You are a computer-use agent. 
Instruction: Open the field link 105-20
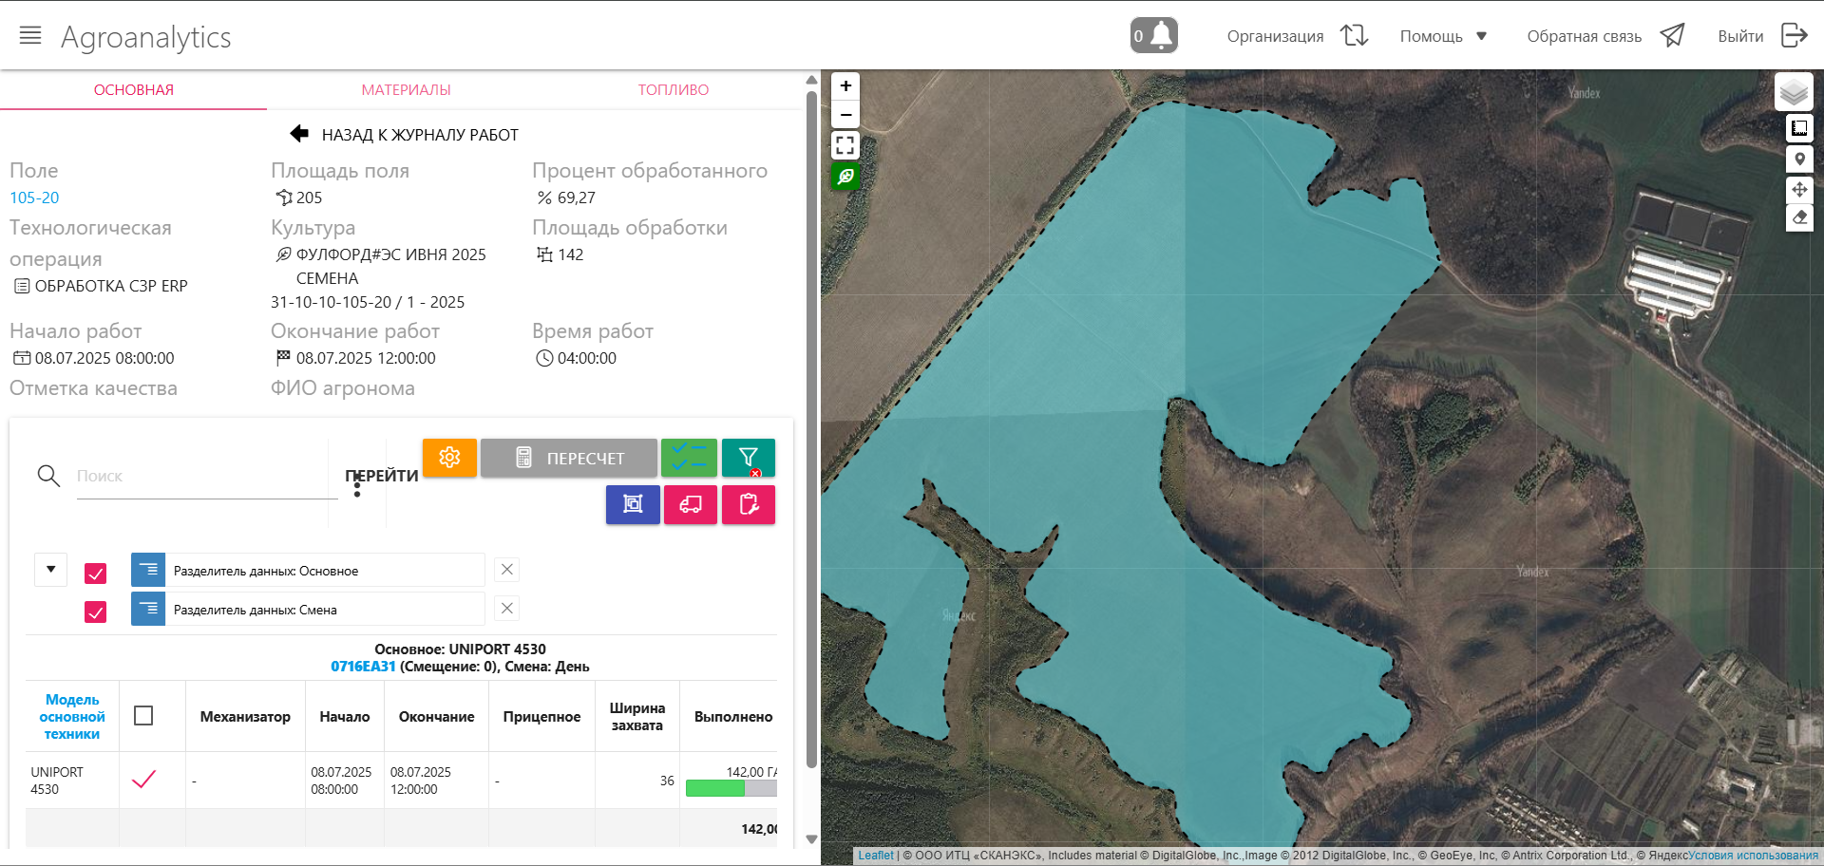pos(34,198)
